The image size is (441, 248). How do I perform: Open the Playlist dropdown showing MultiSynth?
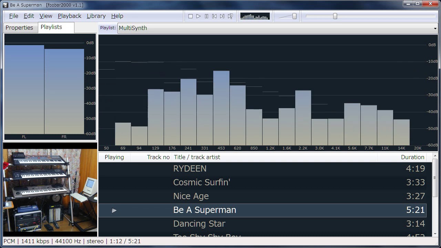[x=278, y=28]
